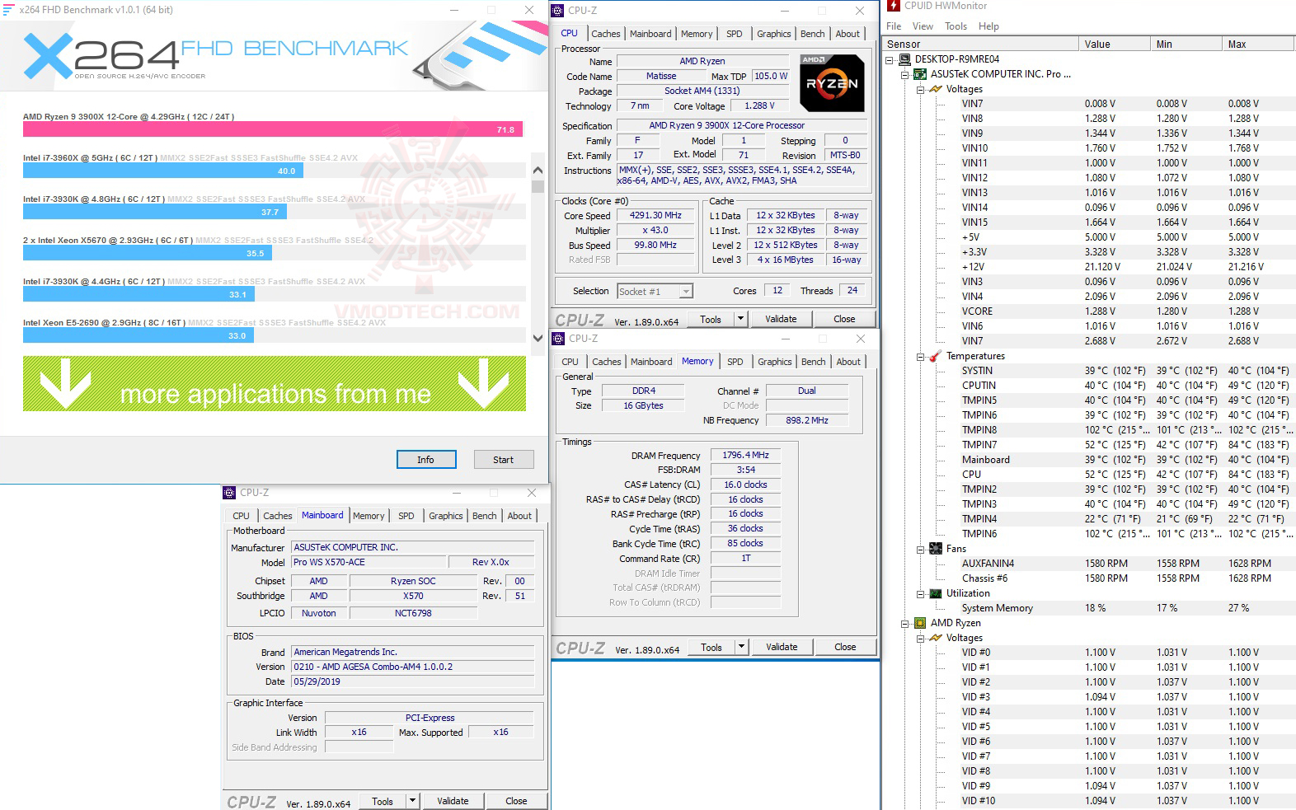Collapse the Temperatures group

(921, 356)
